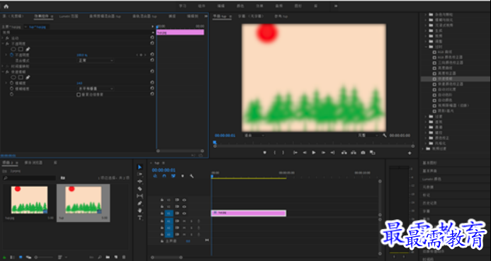Viewport: 491px width, 261px height.
Task: Toggle Opacity stopwatch animation
Action: (11, 54)
